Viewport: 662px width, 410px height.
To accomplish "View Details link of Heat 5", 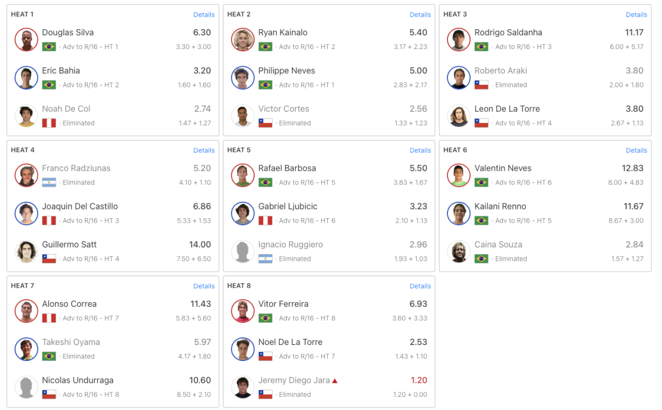I will coord(420,150).
